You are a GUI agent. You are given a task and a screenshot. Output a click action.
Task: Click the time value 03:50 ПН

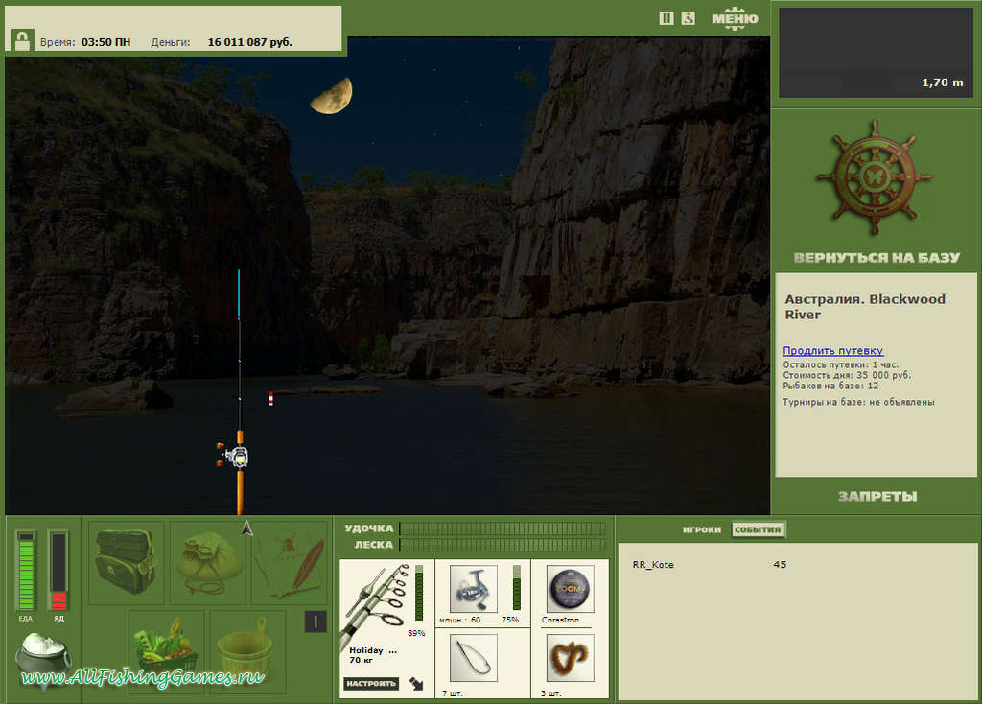point(105,42)
